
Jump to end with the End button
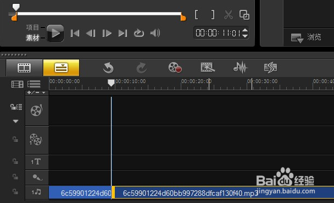123,33
